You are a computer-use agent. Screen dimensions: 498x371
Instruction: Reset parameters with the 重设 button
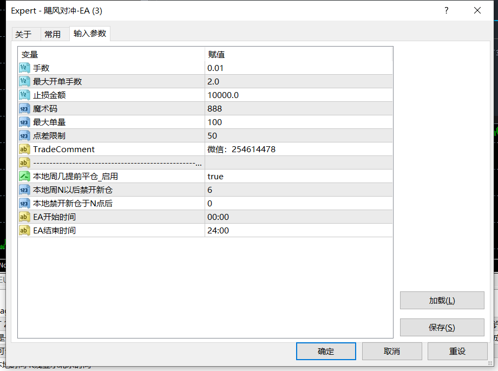tap(457, 352)
